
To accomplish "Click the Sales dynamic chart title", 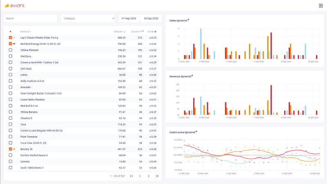I will [178, 20].
